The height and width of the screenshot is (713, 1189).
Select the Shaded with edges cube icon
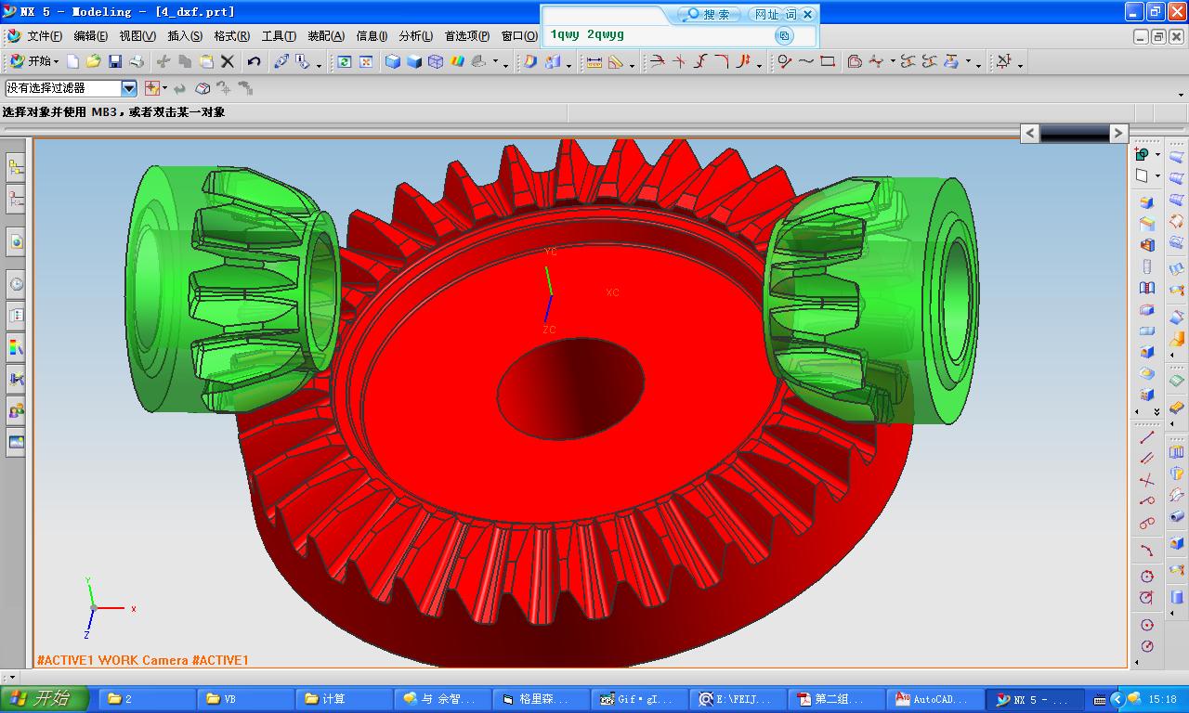click(x=393, y=61)
